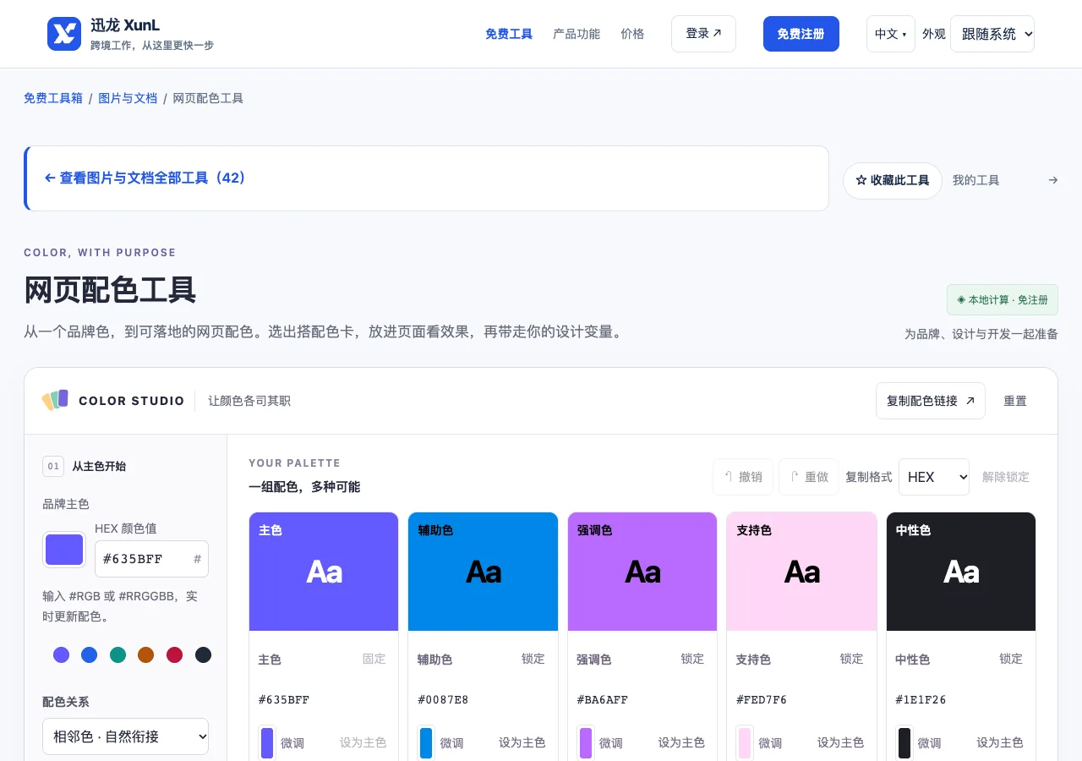1082x761 pixels.
Task: Go to 图片与文档 breadcrumb
Action: (x=128, y=98)
